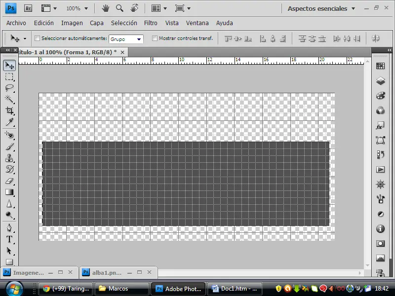Open the Arrange Documents dropdown
Image resolution: width=395 pixels, height=296 pixels.
[159, 8]
